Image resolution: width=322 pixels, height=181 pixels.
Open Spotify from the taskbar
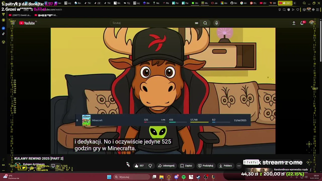click(184, 177)
